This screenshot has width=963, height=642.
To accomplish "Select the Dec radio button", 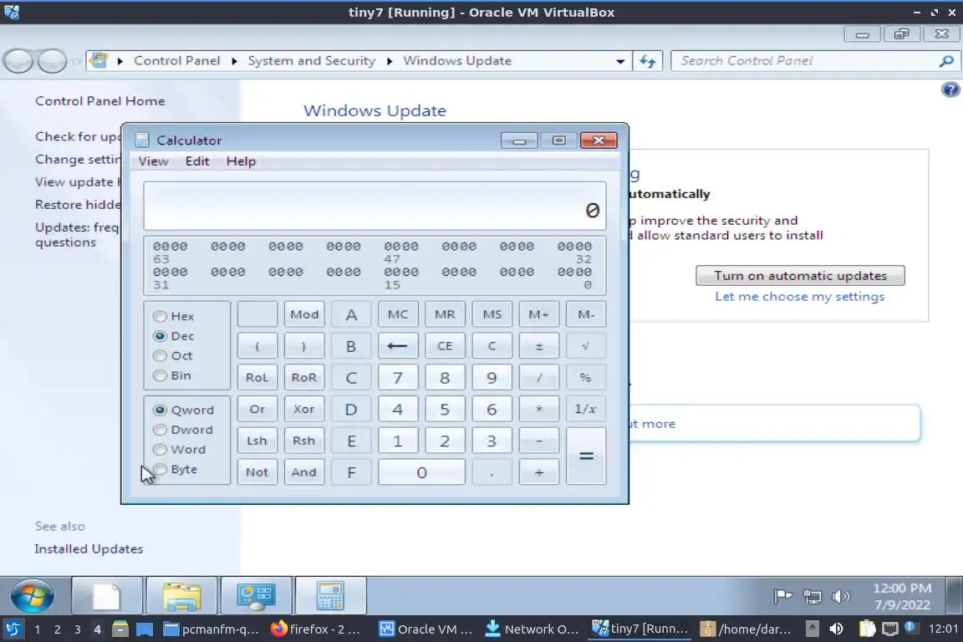I will click(x=160, y=336).
